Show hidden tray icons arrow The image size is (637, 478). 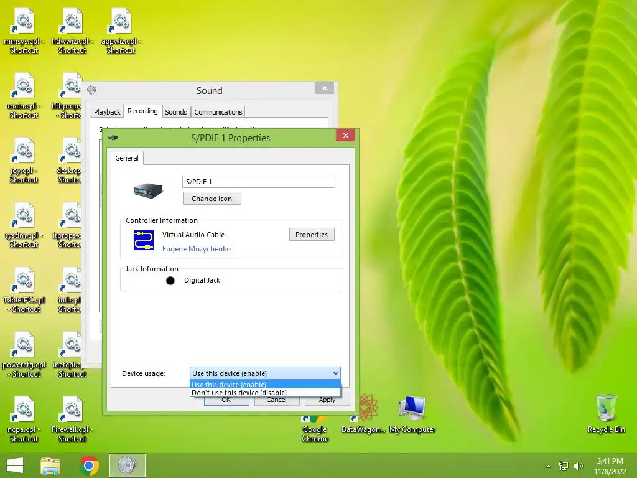tap(549, 466)
